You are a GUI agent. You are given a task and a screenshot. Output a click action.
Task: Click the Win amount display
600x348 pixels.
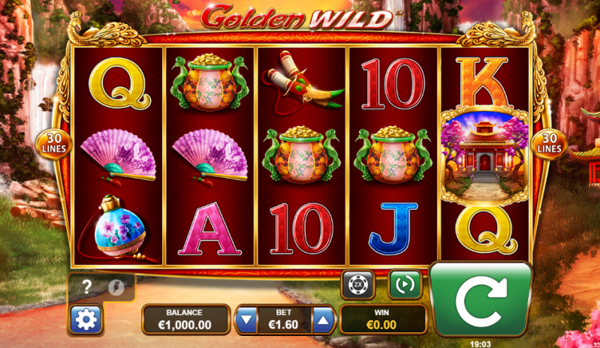(383, 319)
